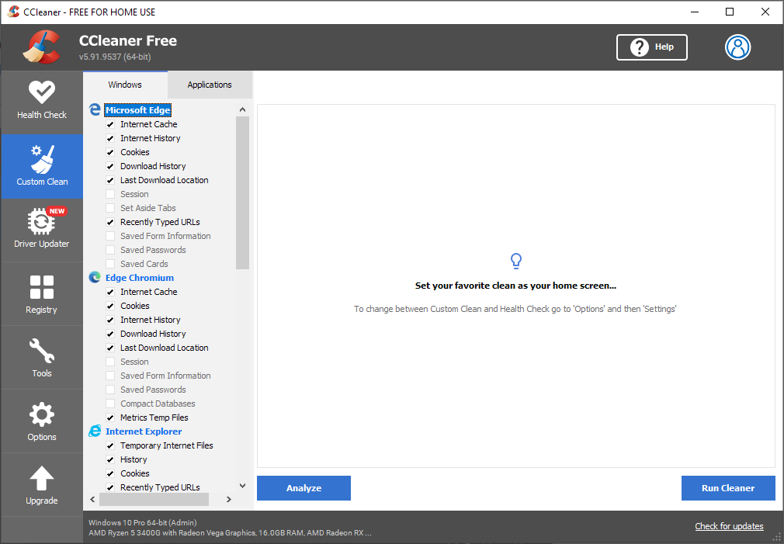This screenshot has height=544, width=784.
Task: Click the Microsoft Edge legacy icon
Action: (95, 109)
